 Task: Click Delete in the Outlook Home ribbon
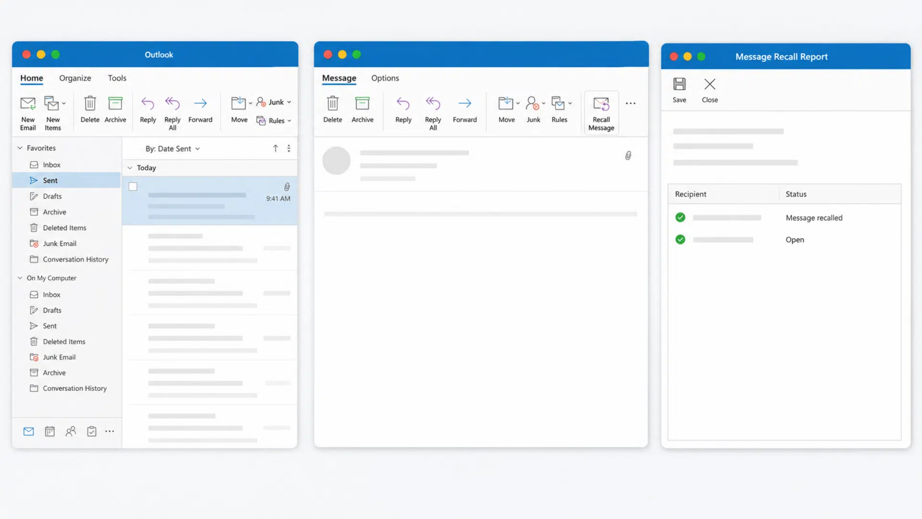90,110
